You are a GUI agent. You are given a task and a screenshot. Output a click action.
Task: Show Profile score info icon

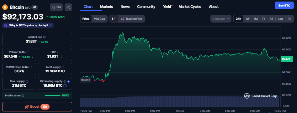pyautogui.click(x=23, y=95)
